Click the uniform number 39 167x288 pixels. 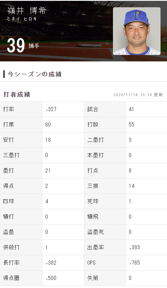(16, 45)
